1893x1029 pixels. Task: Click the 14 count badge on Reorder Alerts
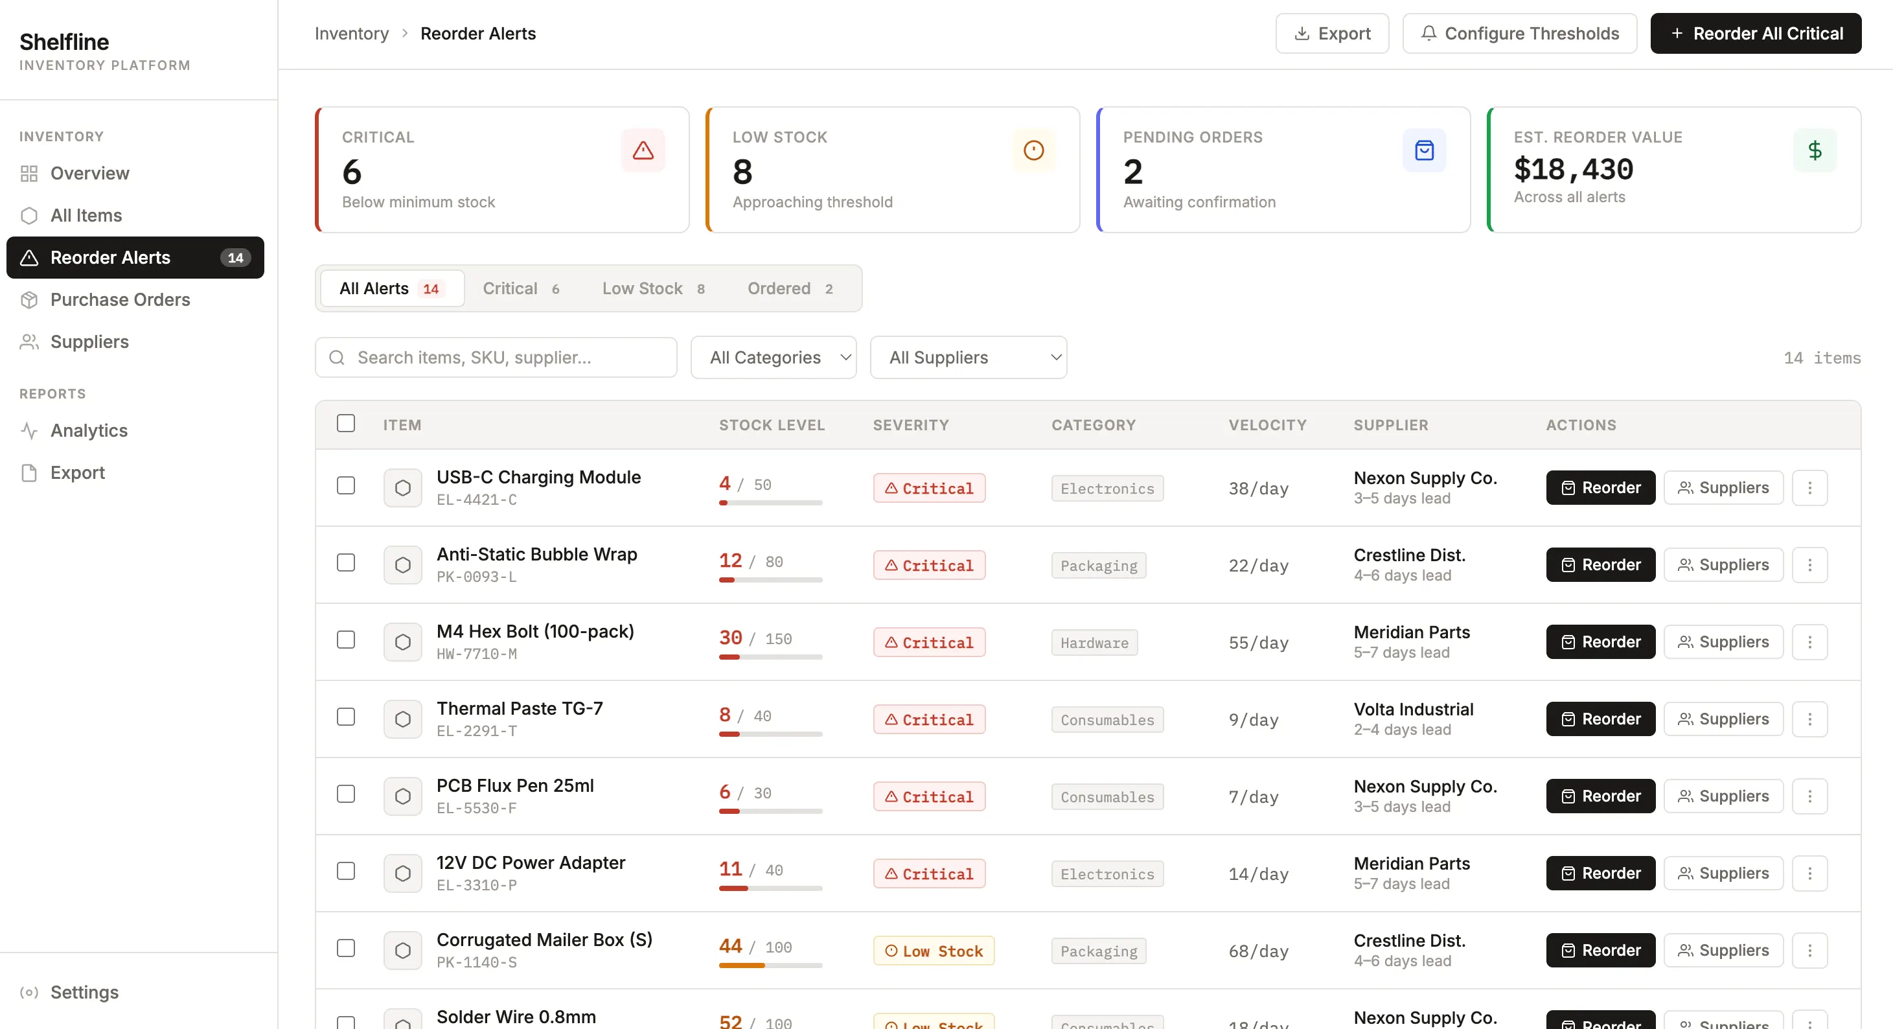235,258
